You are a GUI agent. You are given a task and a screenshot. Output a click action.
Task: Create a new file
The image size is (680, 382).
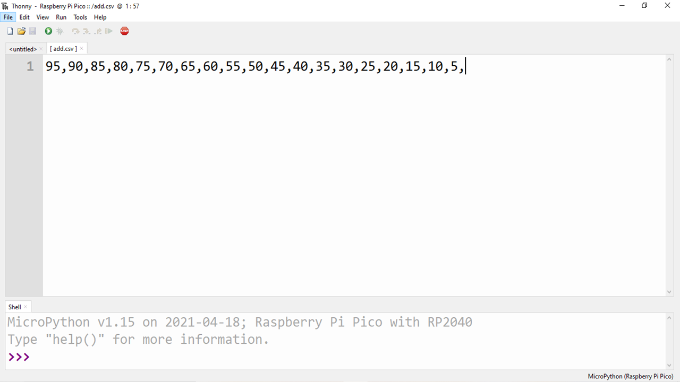10,31
